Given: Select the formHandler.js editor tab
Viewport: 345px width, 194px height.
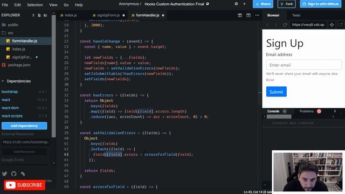Looking at the screenshot, I should coord(148,15).
